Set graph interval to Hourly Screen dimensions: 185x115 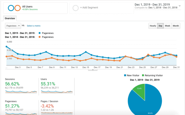click(153, 26)
